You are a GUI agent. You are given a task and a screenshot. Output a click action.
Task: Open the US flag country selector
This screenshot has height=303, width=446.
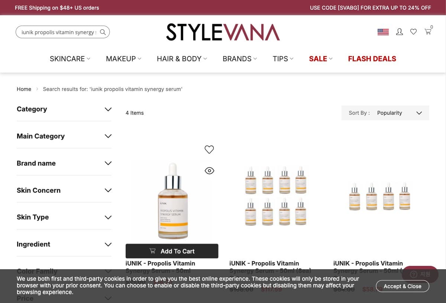click(x=383, y=32)
